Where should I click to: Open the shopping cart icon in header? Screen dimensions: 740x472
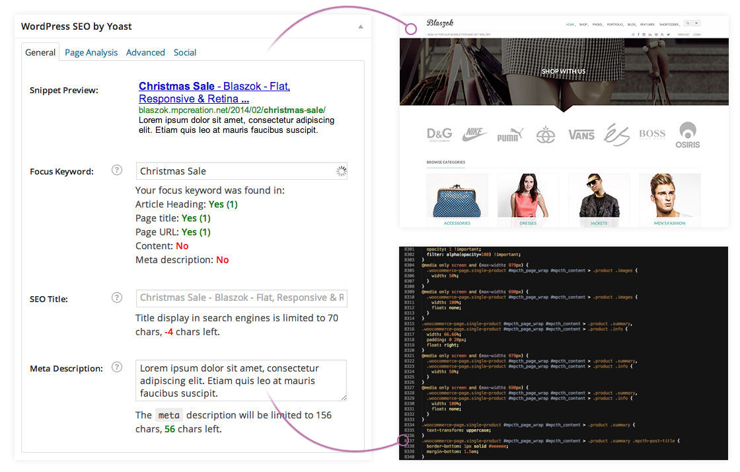[x=696, y=24]
